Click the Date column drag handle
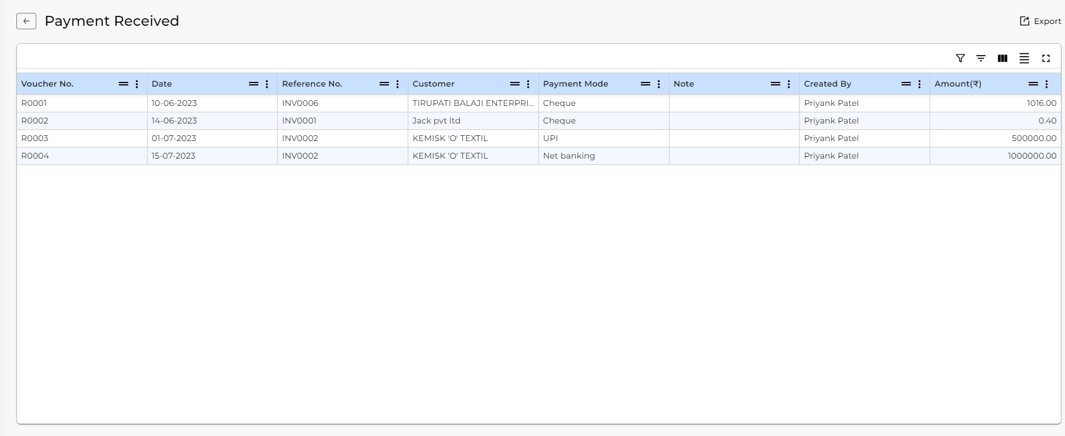The image size is (1065, 436). [x=254, y=84]
